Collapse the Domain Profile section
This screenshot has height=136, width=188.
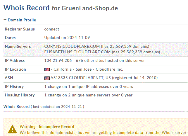5,20
